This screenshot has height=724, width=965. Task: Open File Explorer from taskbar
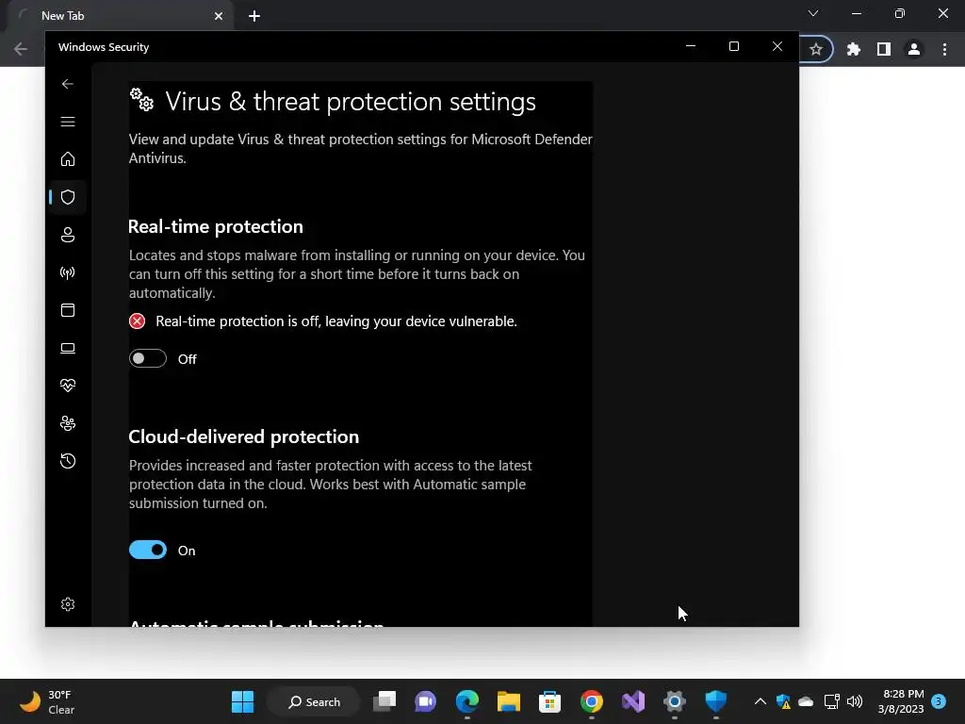508,701
